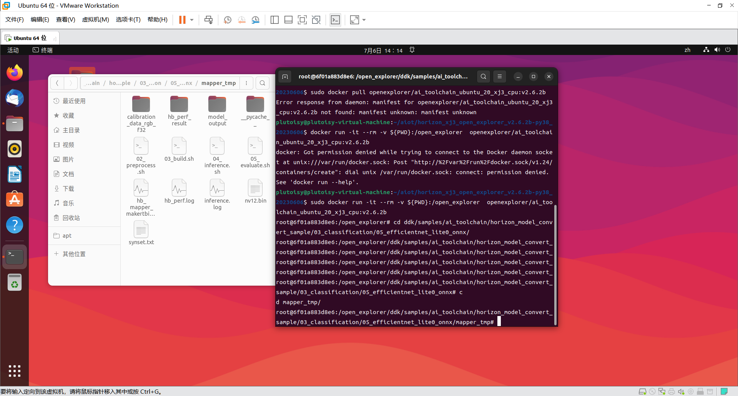The width and height of the screenshot is (738, 396).
Task: Select 收藏 in the Files sidebar
Action: click(85, 116)
